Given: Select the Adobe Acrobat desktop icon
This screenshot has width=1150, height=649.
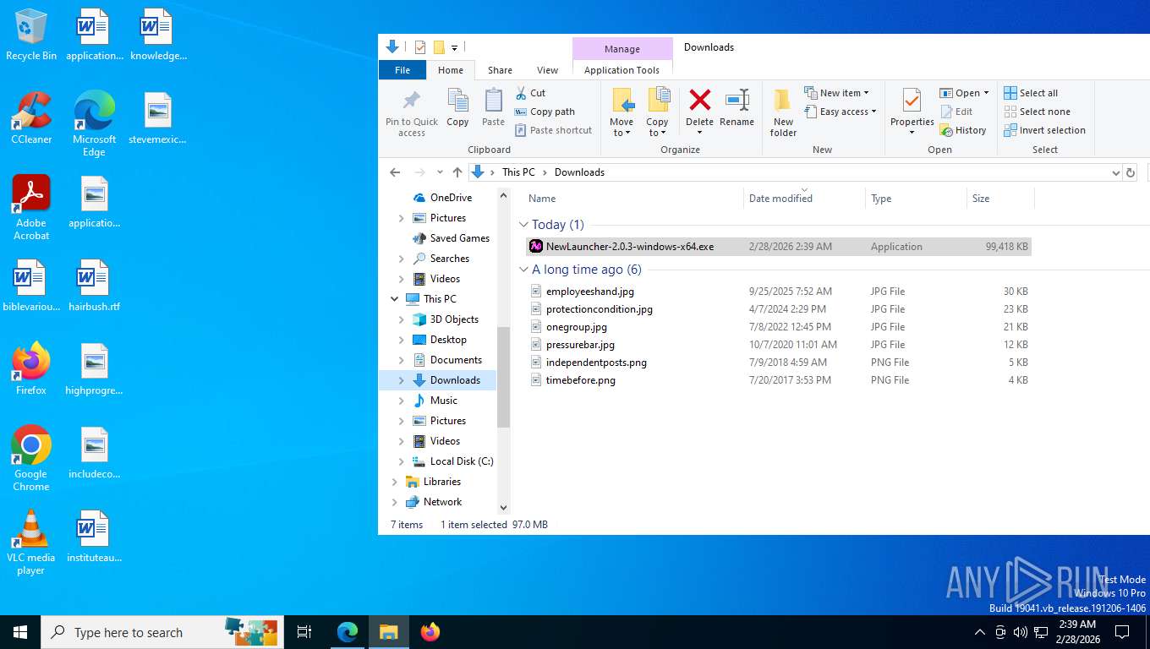Looking at the screenshot, I should pos(31,208).
